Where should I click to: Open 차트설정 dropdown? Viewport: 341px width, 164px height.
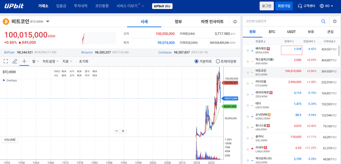(50, 61)
